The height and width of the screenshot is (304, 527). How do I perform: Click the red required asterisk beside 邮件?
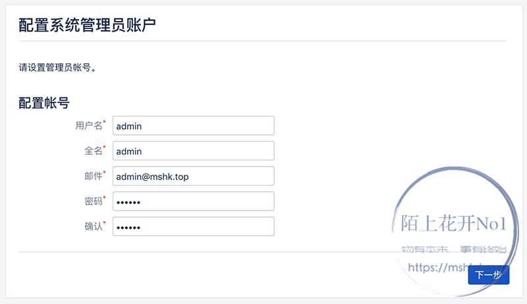[104, 172]
